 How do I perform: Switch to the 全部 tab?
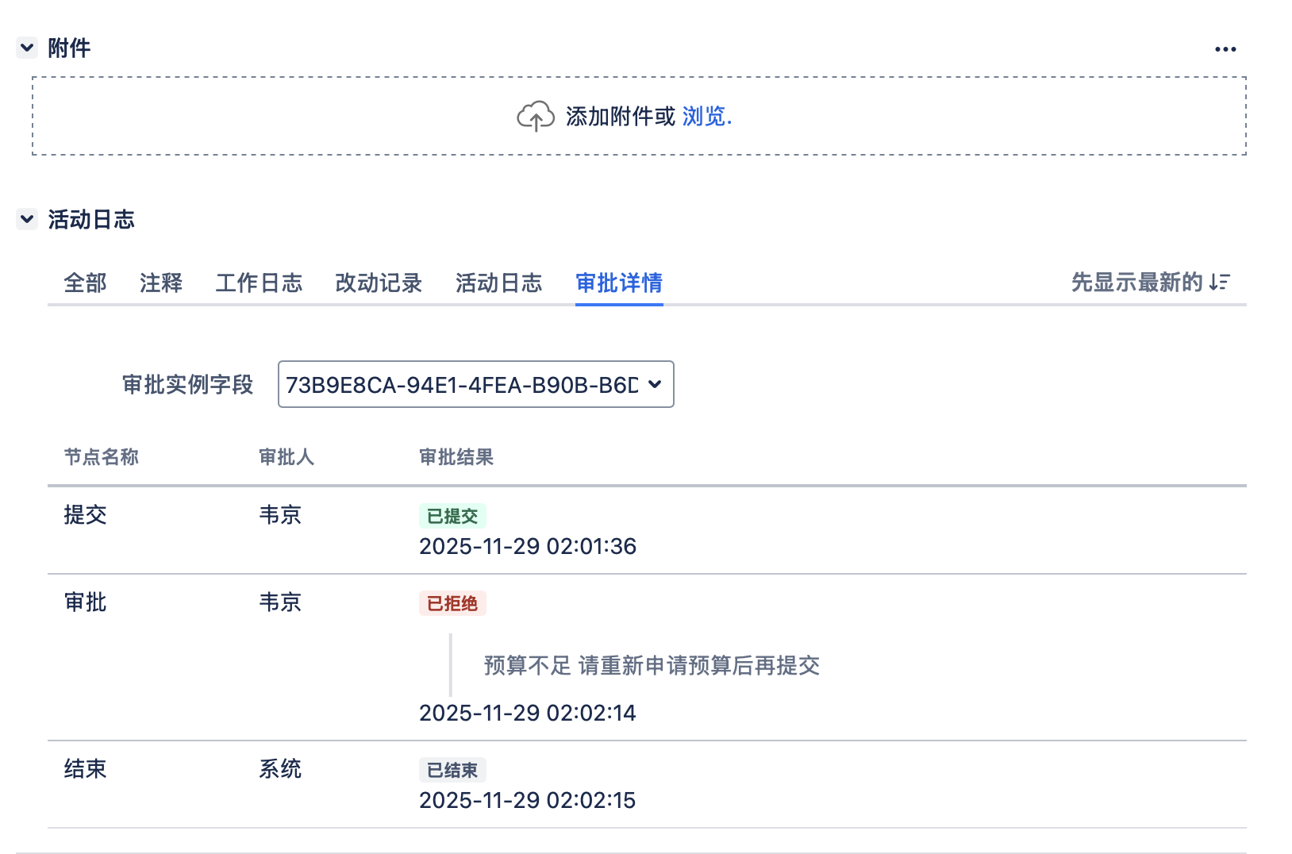tap(85, 283)
